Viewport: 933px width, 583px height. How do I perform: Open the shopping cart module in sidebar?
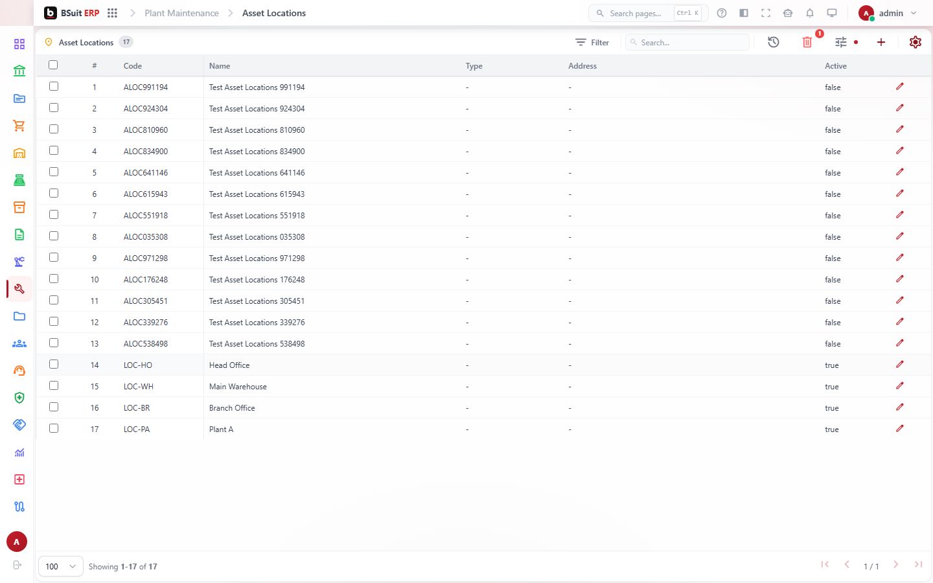[19, 126]
